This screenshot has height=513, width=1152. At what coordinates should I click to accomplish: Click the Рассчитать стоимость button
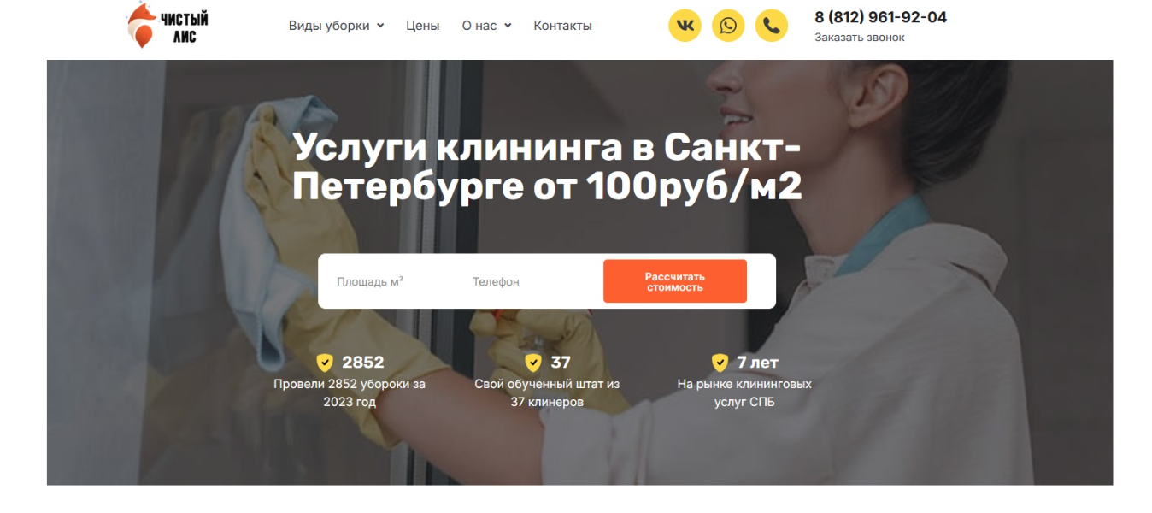(x=675, y=281)
